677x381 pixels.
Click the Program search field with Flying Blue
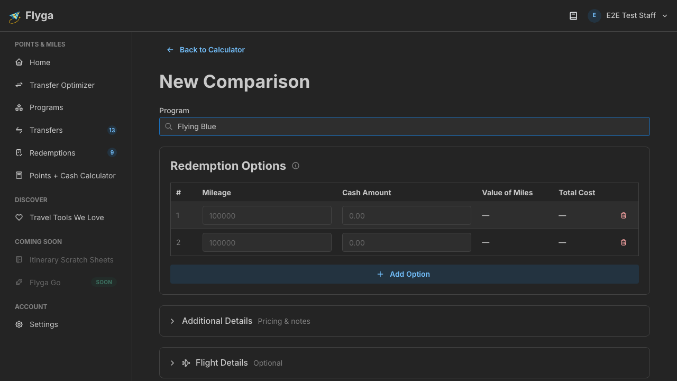(405, 126)
